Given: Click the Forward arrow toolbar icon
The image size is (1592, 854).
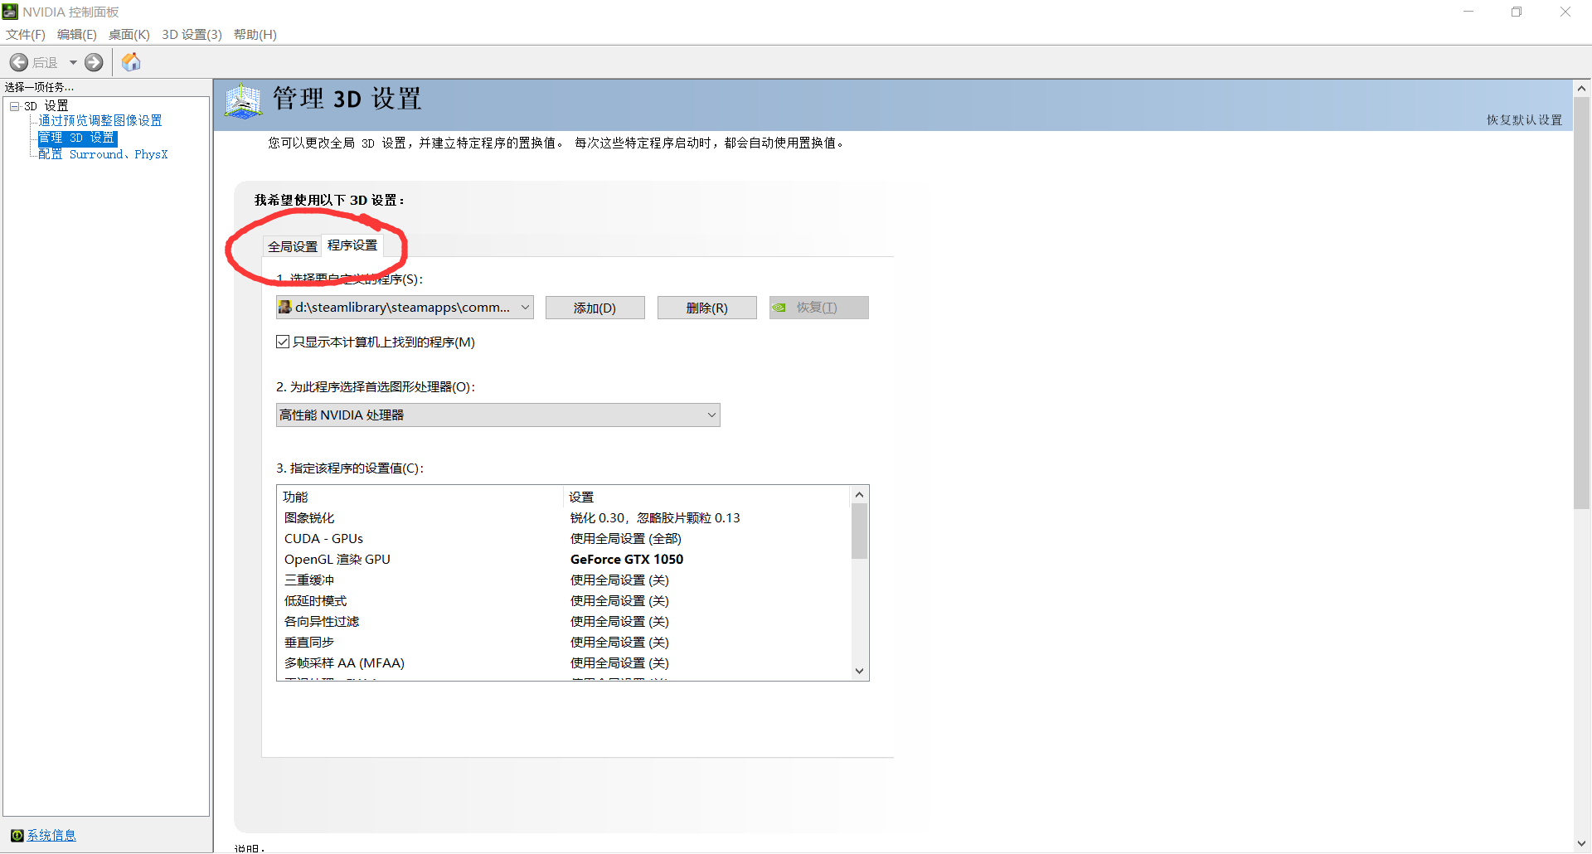Looking at the screenshot, I should [95, 62].
